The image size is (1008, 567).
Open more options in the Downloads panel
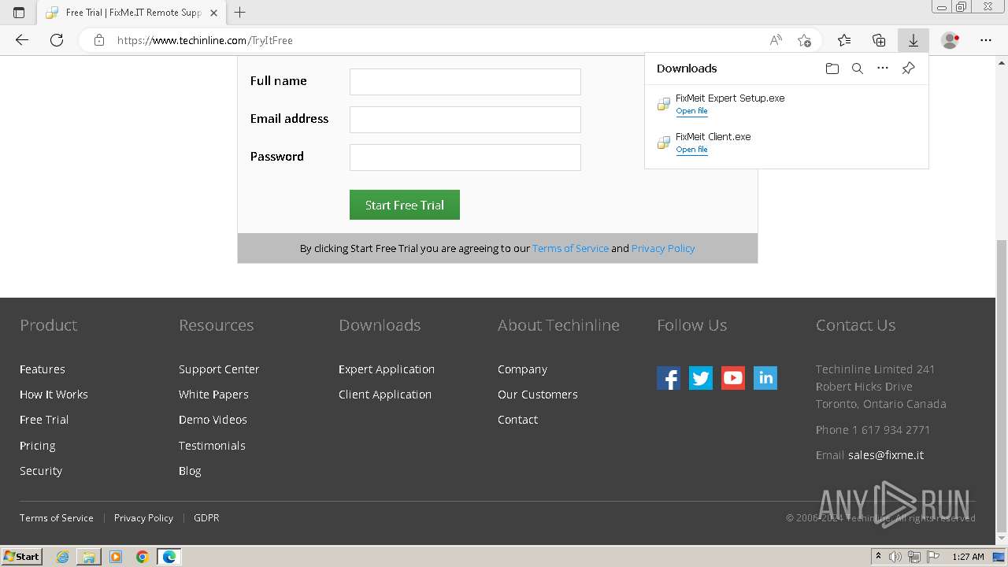point(883,69)
